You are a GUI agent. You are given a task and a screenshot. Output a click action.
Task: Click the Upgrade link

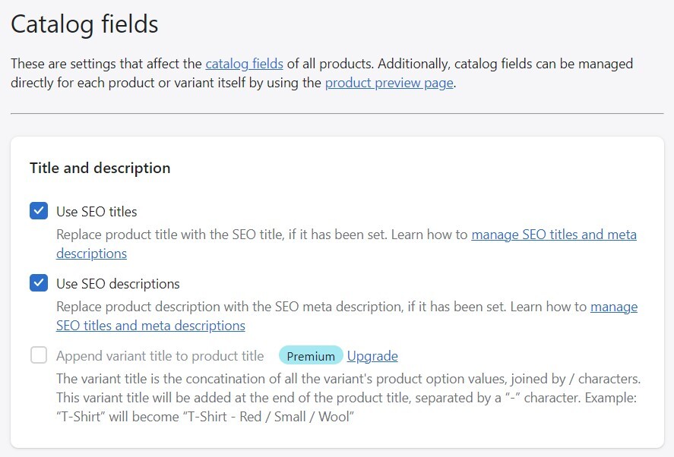(372, 356)
